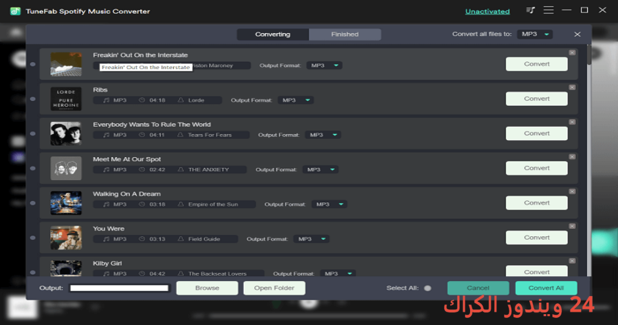Click the Ribs song title text
This screenshot has height=325, width=618.
tap(100, 90)
